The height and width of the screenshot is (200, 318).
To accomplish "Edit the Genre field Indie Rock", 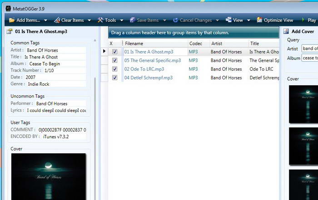I will click(56, 84).
